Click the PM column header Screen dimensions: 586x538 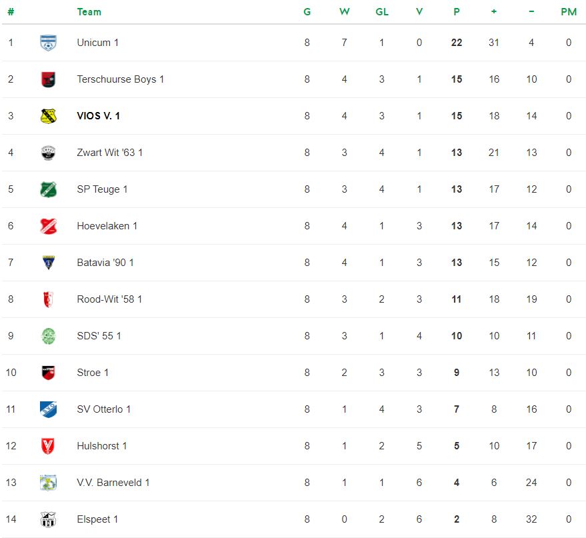[x=569, y=12]
